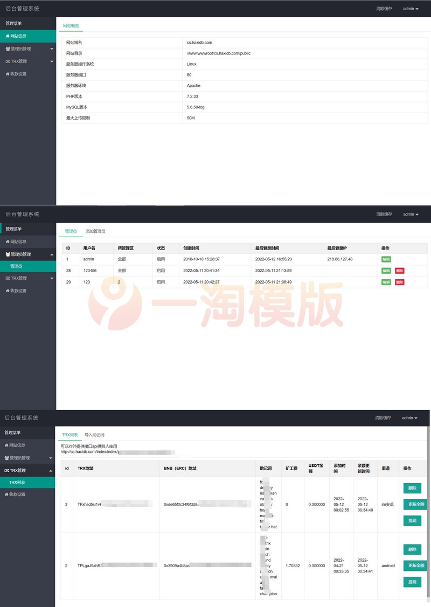Delete user with ID 29
The height and width of the screenshot is (607, 431).
click(399, 282)
